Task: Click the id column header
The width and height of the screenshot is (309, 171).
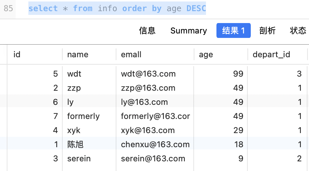Action: click(17, 55)
